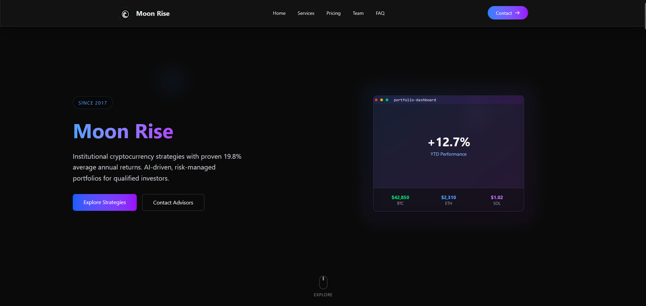The image size is (646, 306).
Task: Expand the Services navigation entry
Action: tap(305, 13)
